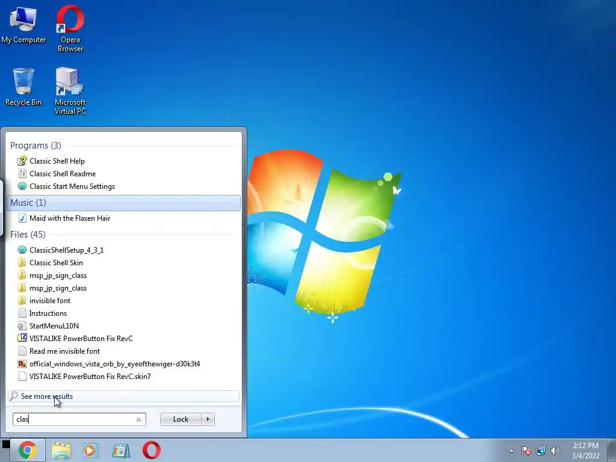The height and width of the screenshot is (462, 616).
Task: Click the StartMenuL10N gear file icon
Action: [22, 325]
